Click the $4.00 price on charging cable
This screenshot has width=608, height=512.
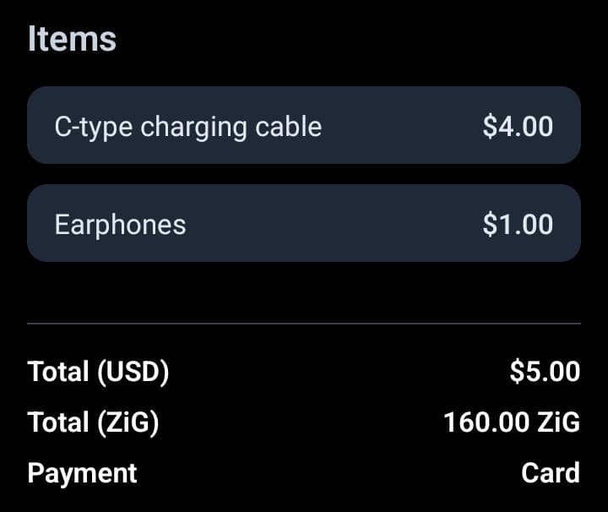click(518, 127)
